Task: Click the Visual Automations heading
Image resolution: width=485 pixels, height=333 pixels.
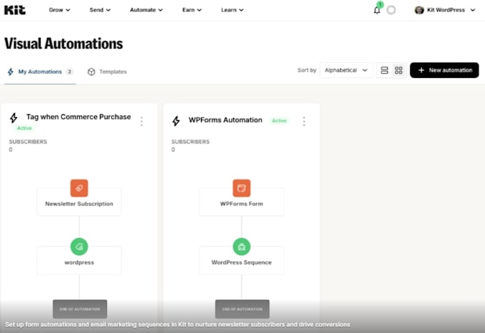Action: click(x=63, y=44)
